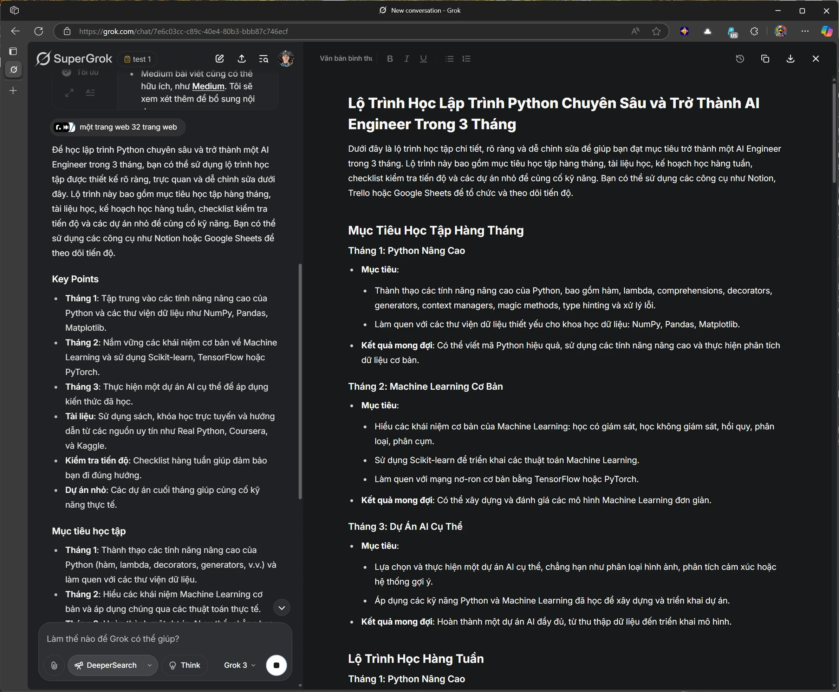Click the Medium source link
839x692 pixels.
(x=208, y=86)
